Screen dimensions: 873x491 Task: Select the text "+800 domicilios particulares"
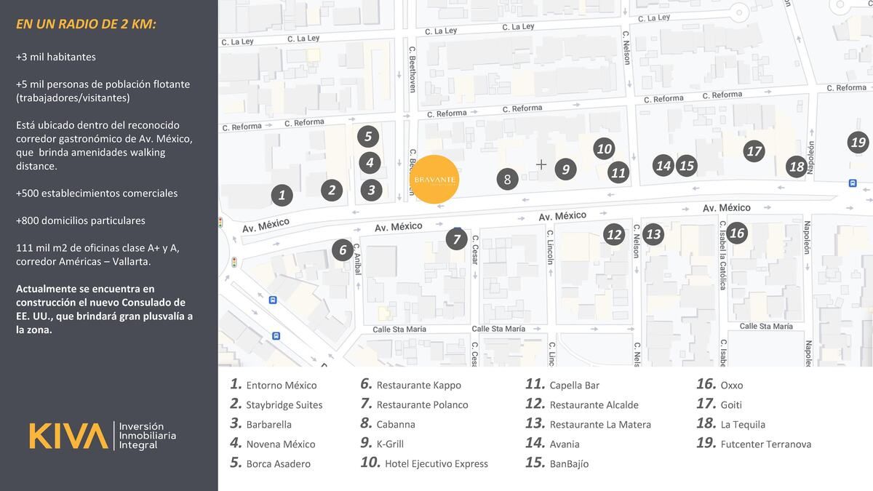pyautogui.click(x=81, y=220)
